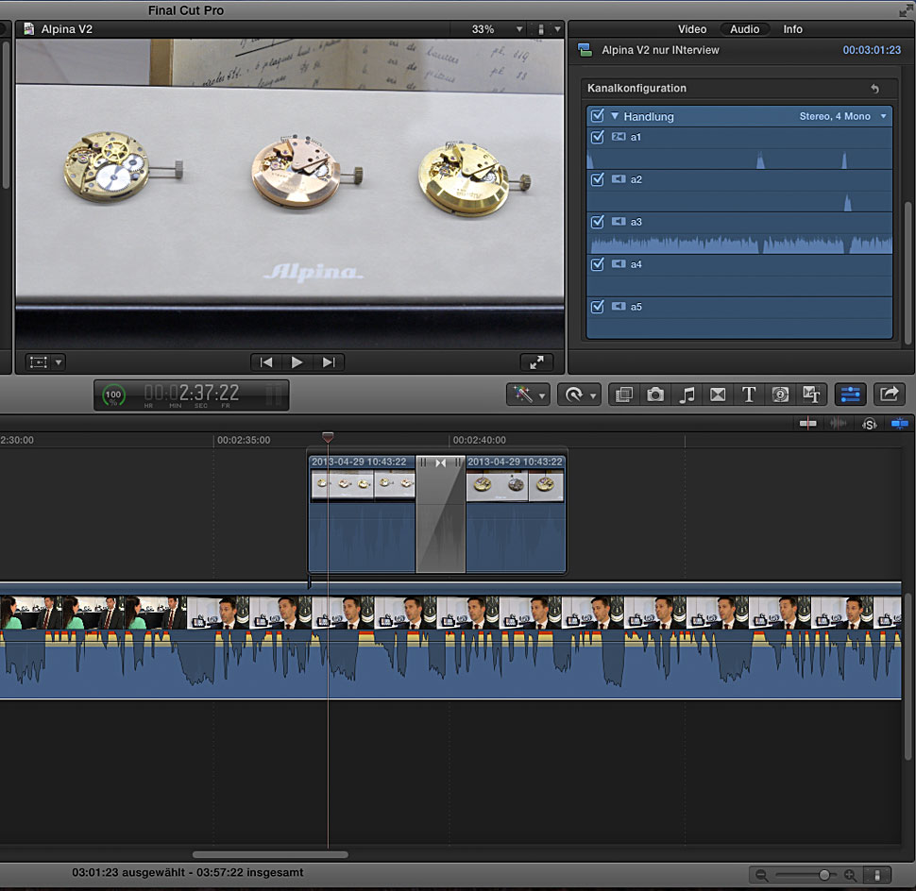Switch to the Video inspector tab
This screenshot has height=891, width=916.
click(692, 29)
